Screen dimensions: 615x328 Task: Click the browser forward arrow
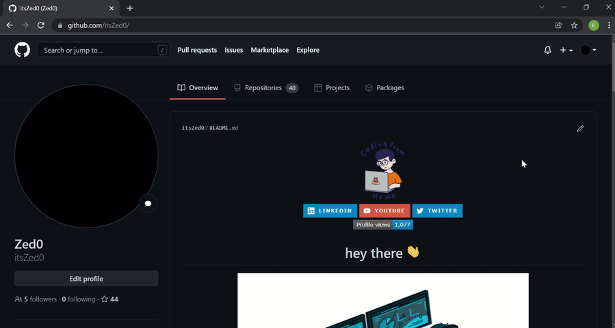(x=25, y=25)
